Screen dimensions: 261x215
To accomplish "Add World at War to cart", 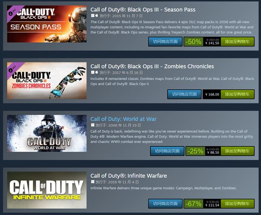I will tap(238, 151).
